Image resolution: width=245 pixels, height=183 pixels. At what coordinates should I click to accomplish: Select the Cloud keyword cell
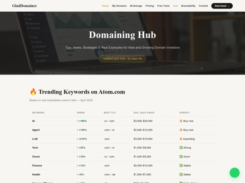[x=36, y=156]
